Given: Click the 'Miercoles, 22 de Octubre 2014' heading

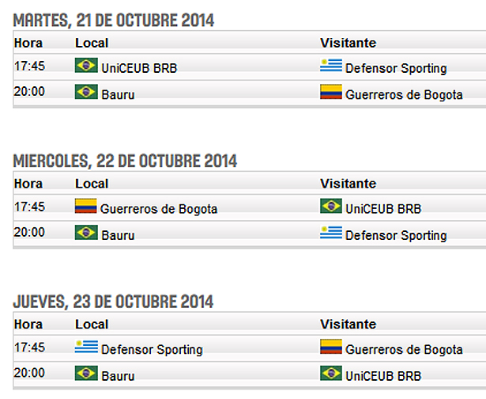Looking at the screenshot, I should click(x=125, y=161).
